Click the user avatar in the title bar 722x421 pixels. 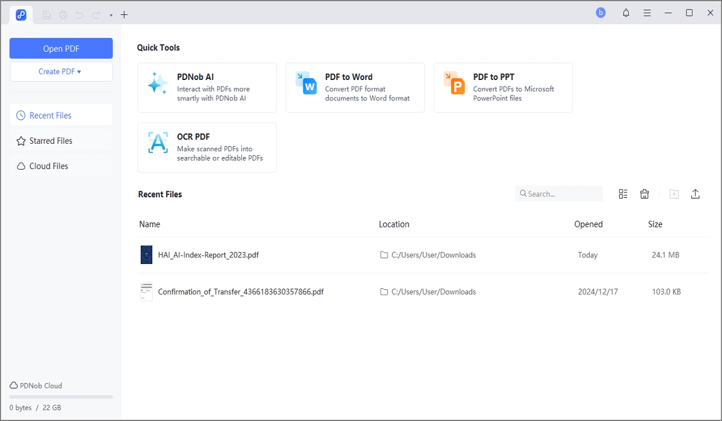pos(600,12)
